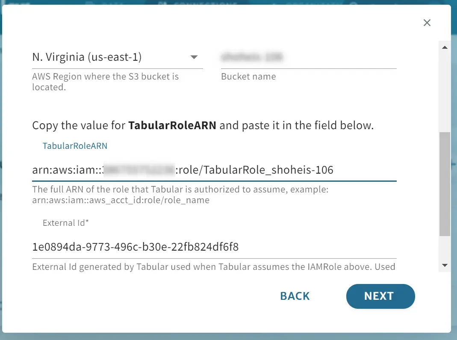The width and height of the screenshot is (457, 340).
Task: Click the External Id value field
Action: [214, 247]
